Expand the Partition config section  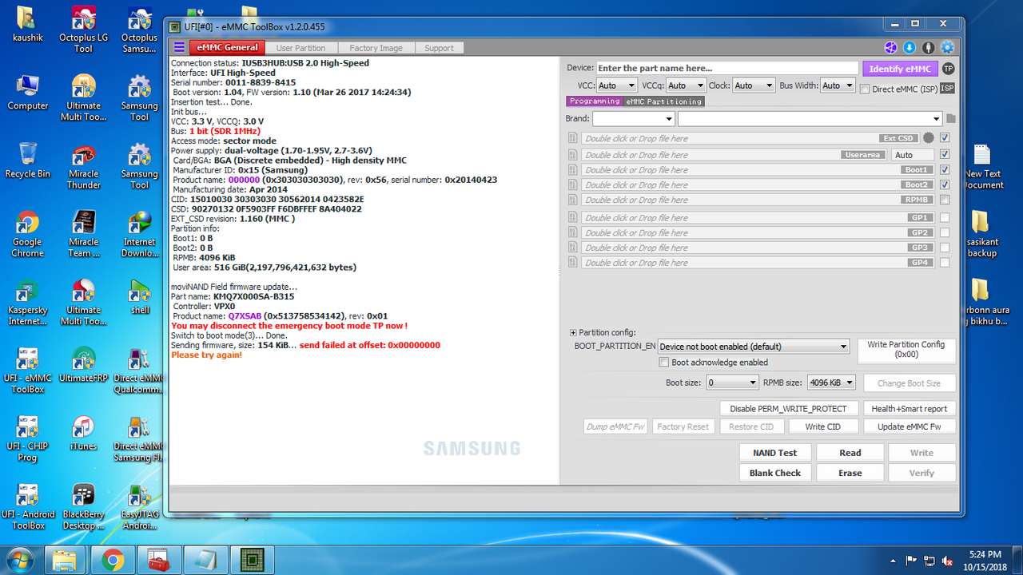tap(573, 332)
